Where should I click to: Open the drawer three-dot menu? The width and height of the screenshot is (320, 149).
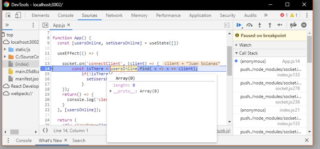[8, 141]
